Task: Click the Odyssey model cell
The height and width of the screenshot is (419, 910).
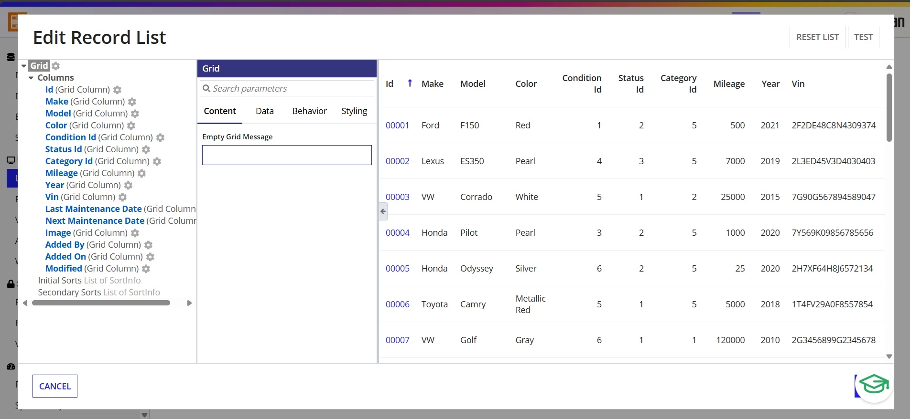Action: click(477, 269)
